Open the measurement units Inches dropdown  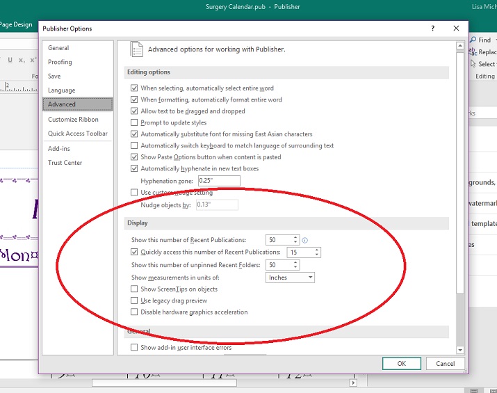tap(290, 278)
